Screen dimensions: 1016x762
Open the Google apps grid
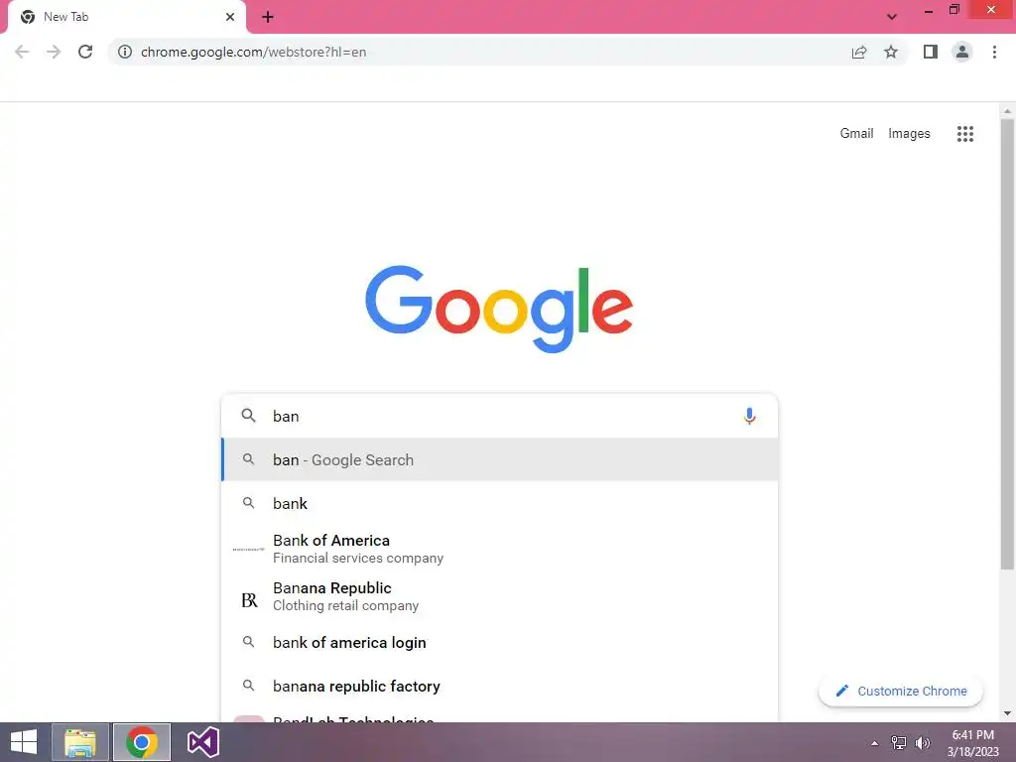(x=965, y=134)
